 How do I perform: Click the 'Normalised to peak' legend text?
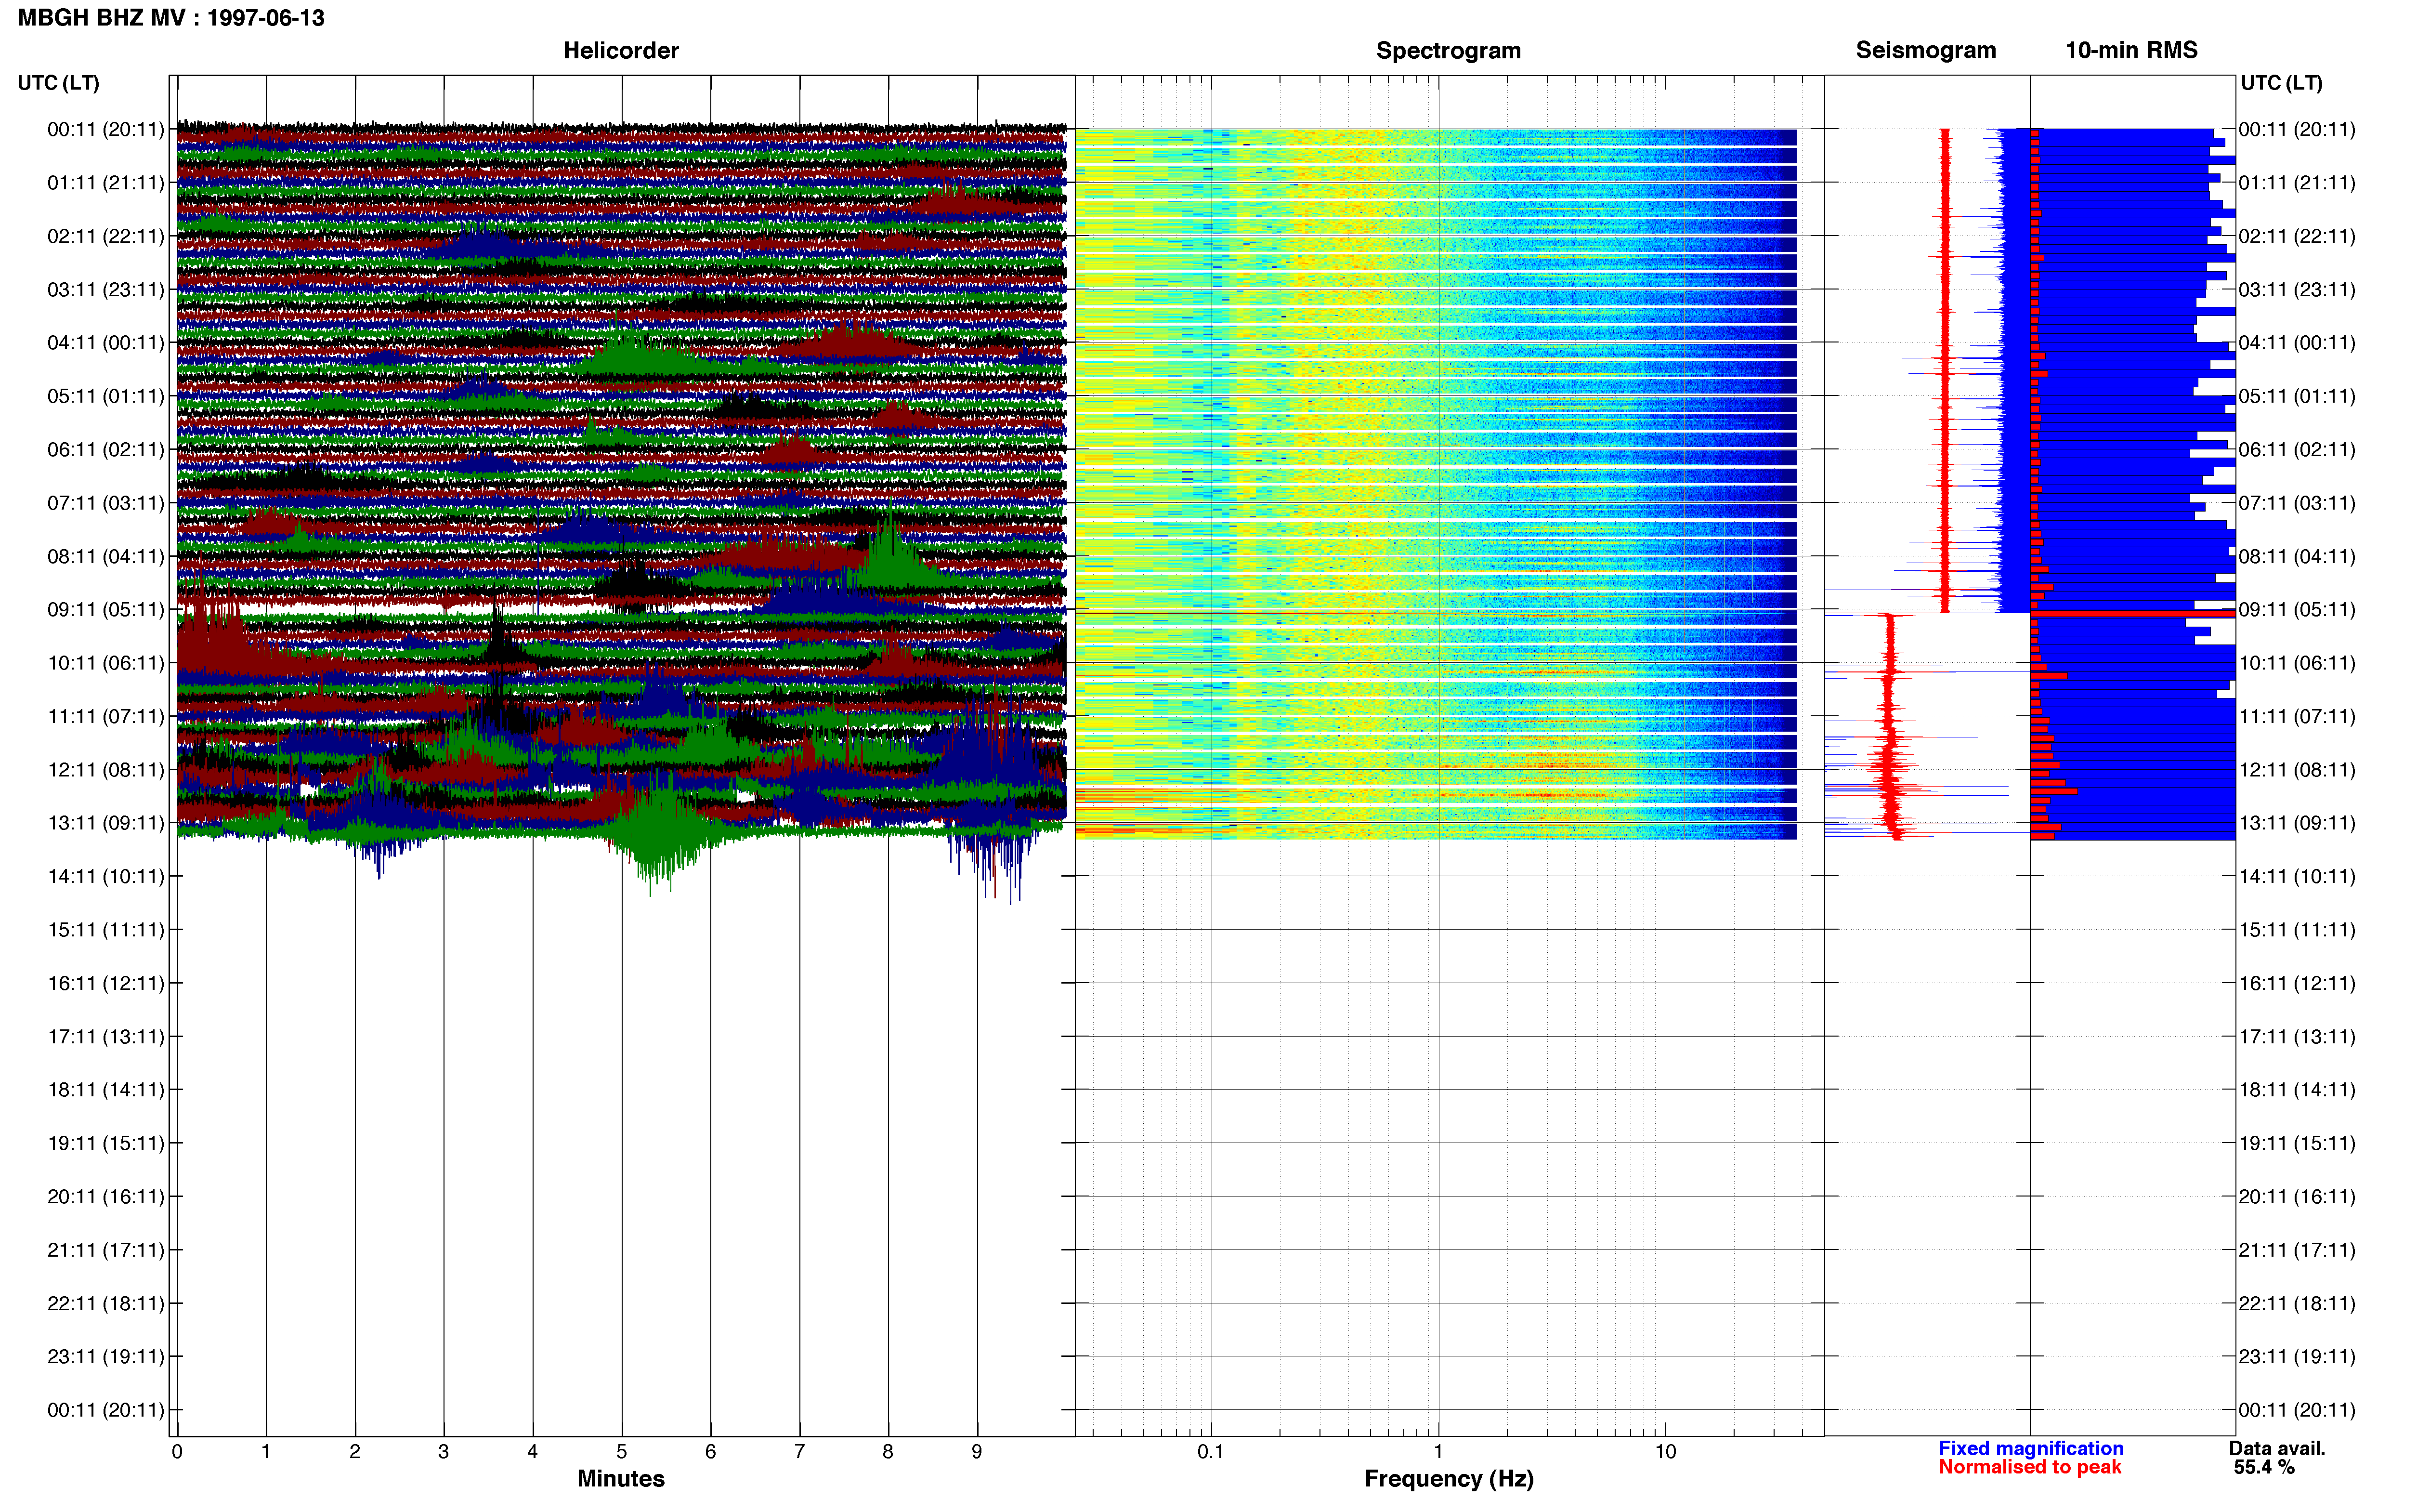click(x=2029, y=1467)
